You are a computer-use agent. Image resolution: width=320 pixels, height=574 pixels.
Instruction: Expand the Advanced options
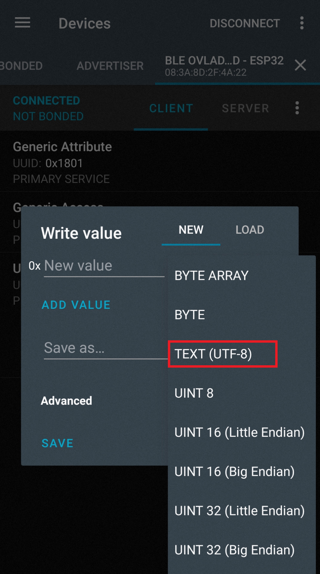(67, 401)
